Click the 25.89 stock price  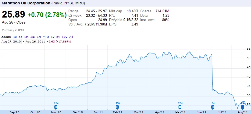coord(13,15)
